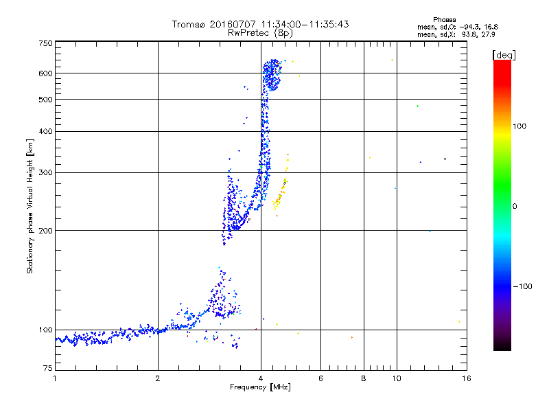Click the x-axis tick label '16'
This screenshot has height=412, width=549.
467,378
